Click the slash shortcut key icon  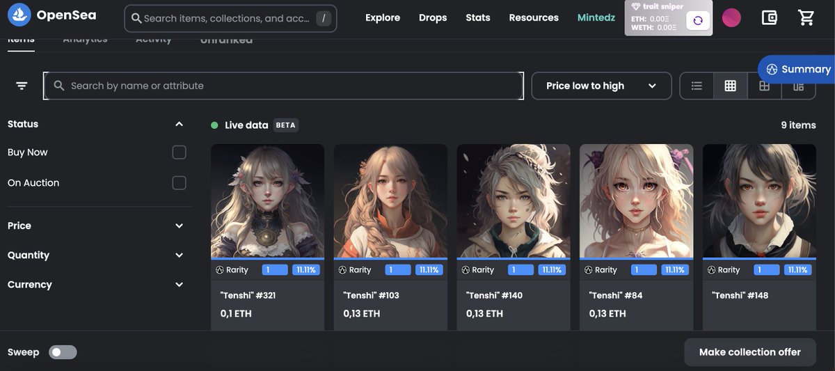click(x=324, y=19)
